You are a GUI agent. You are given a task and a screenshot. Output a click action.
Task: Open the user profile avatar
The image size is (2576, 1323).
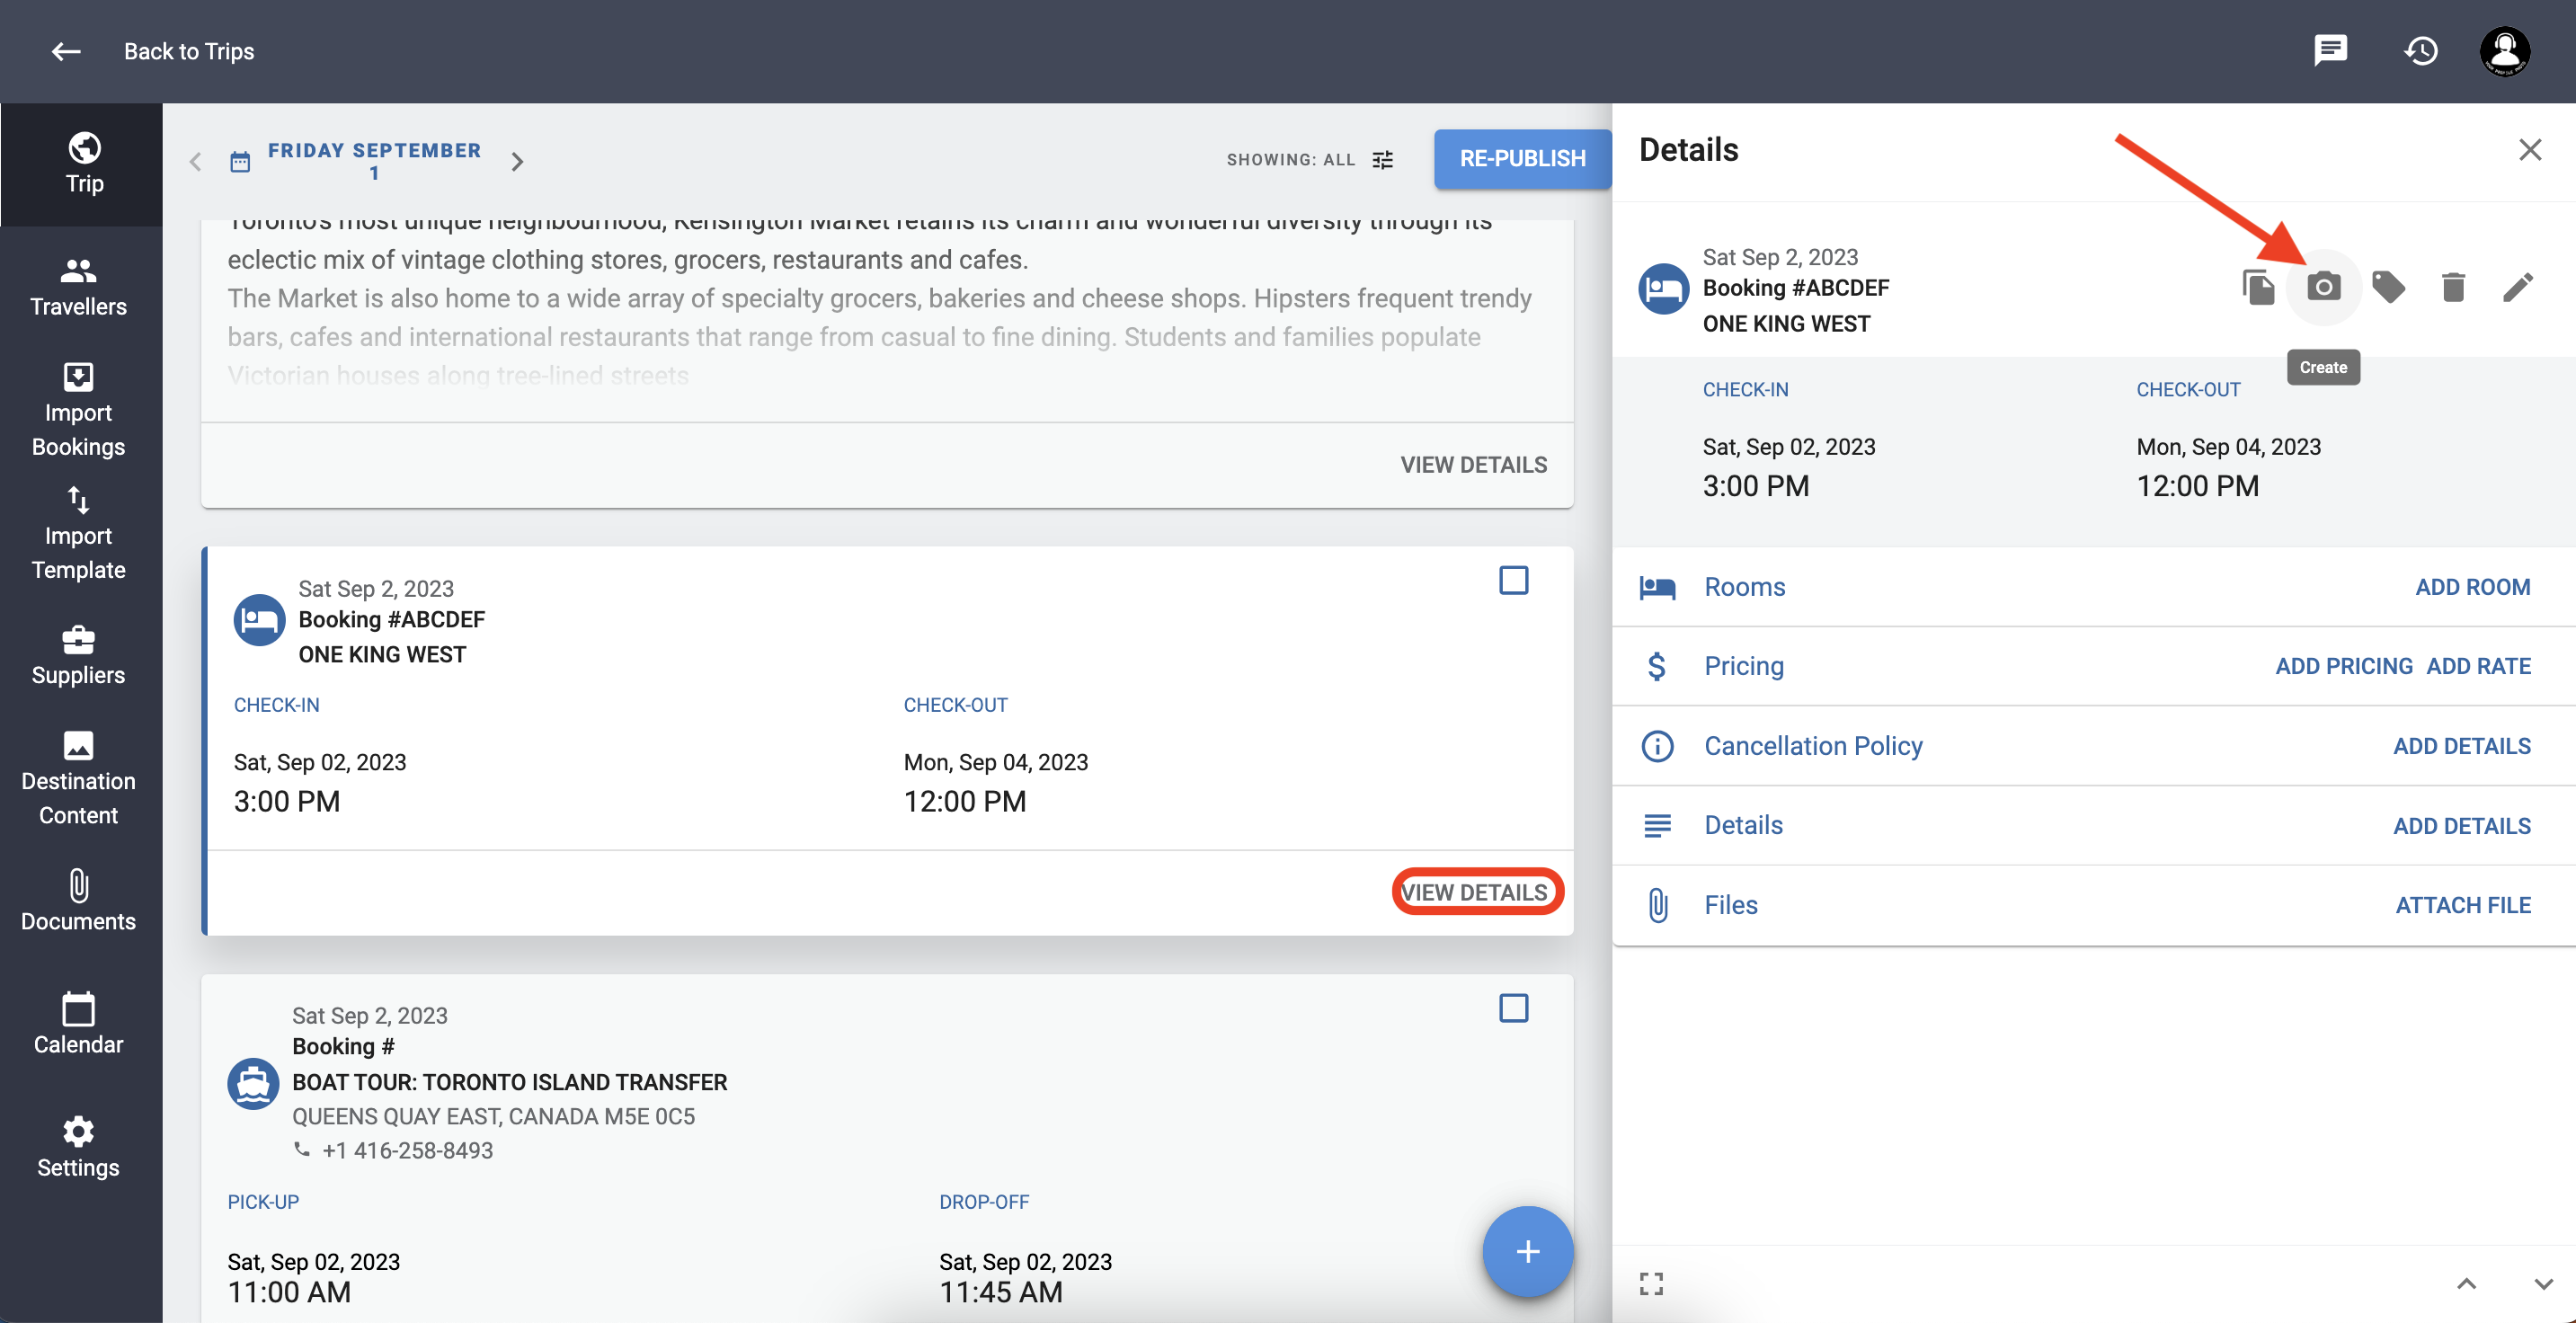click(2505, 50)
